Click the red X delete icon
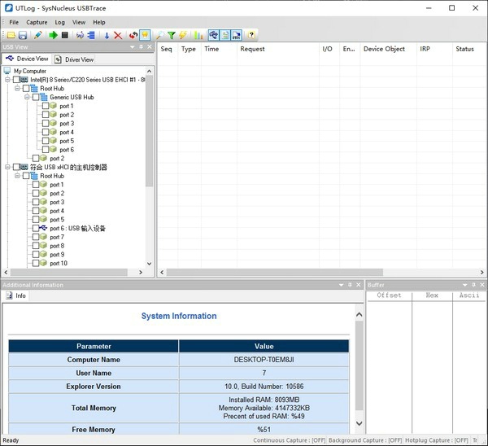 coord(118,35)
